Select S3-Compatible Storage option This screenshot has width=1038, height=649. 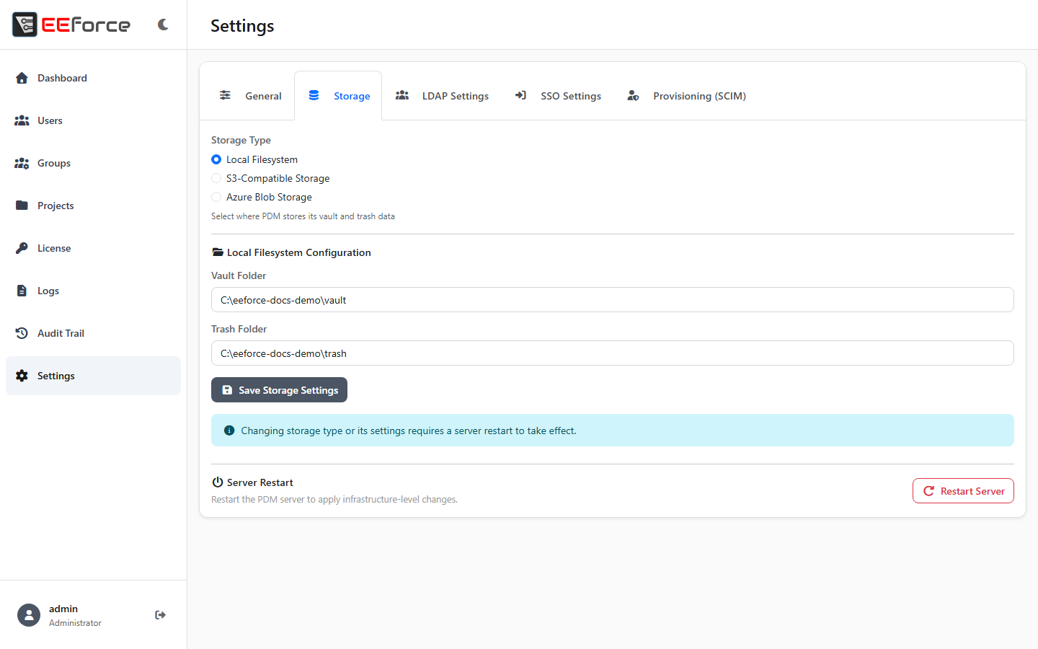(x=216, y=178)
